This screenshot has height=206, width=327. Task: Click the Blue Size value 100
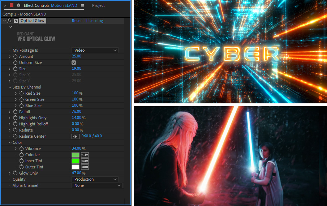pos(75,105)
